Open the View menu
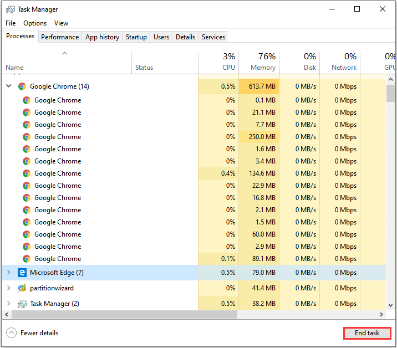 click(61, 23)
